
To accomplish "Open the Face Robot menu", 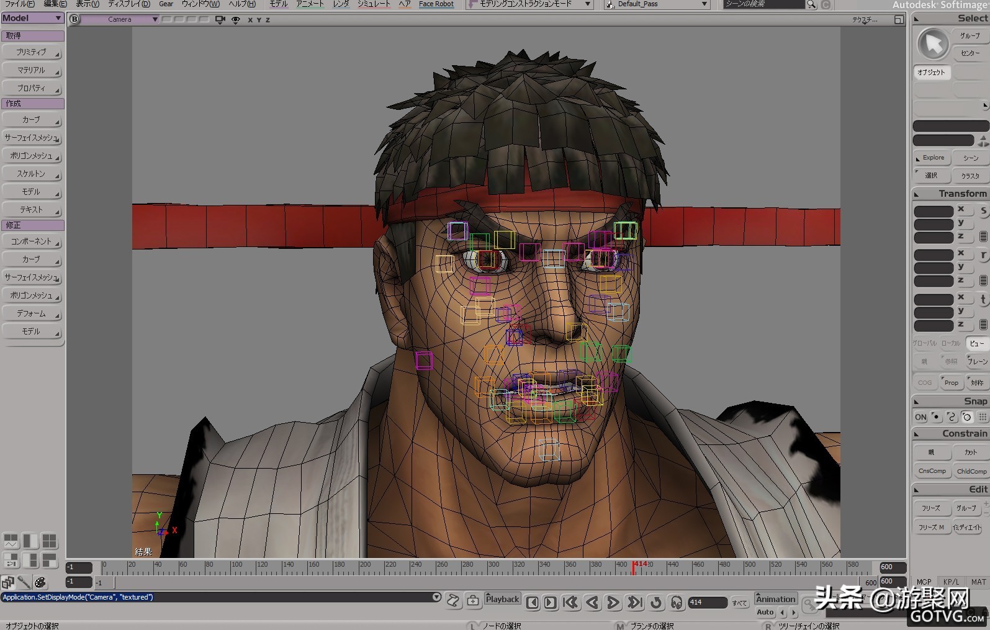I will click(x=436, y=4).
